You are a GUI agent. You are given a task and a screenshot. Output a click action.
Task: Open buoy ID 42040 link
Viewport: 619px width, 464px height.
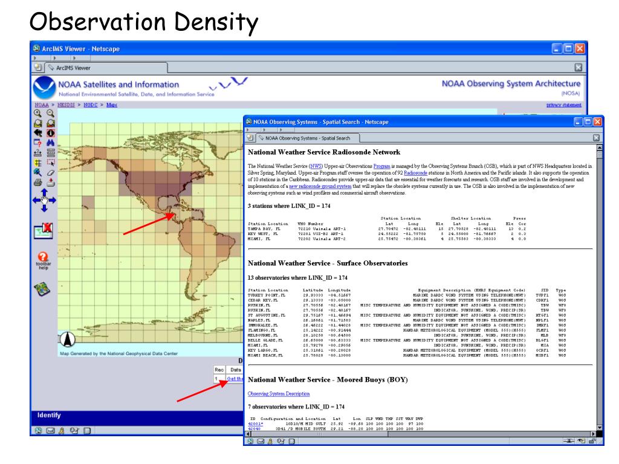(254, 428)
